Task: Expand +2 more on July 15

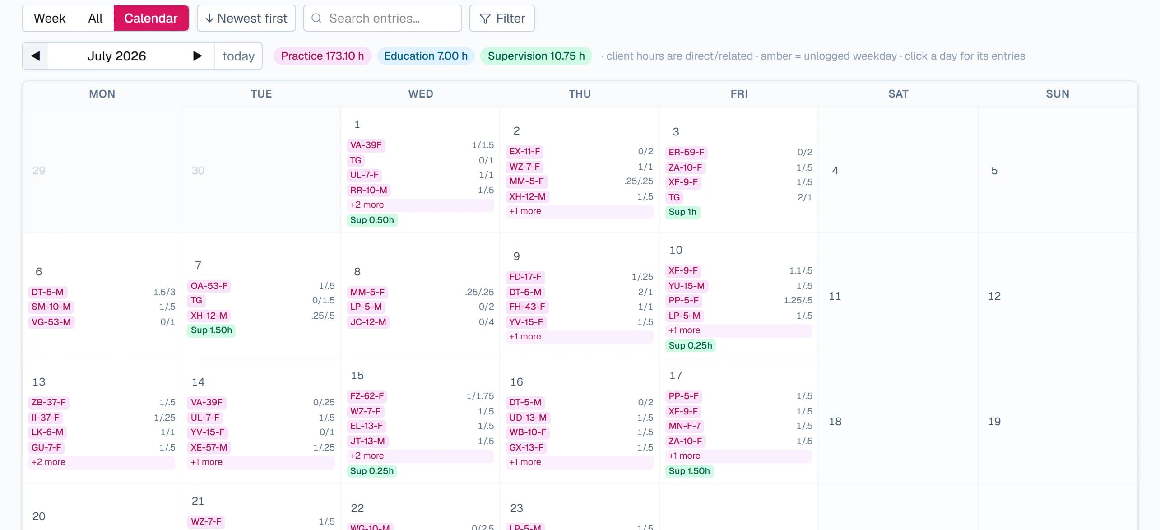Action: point(420,456)
